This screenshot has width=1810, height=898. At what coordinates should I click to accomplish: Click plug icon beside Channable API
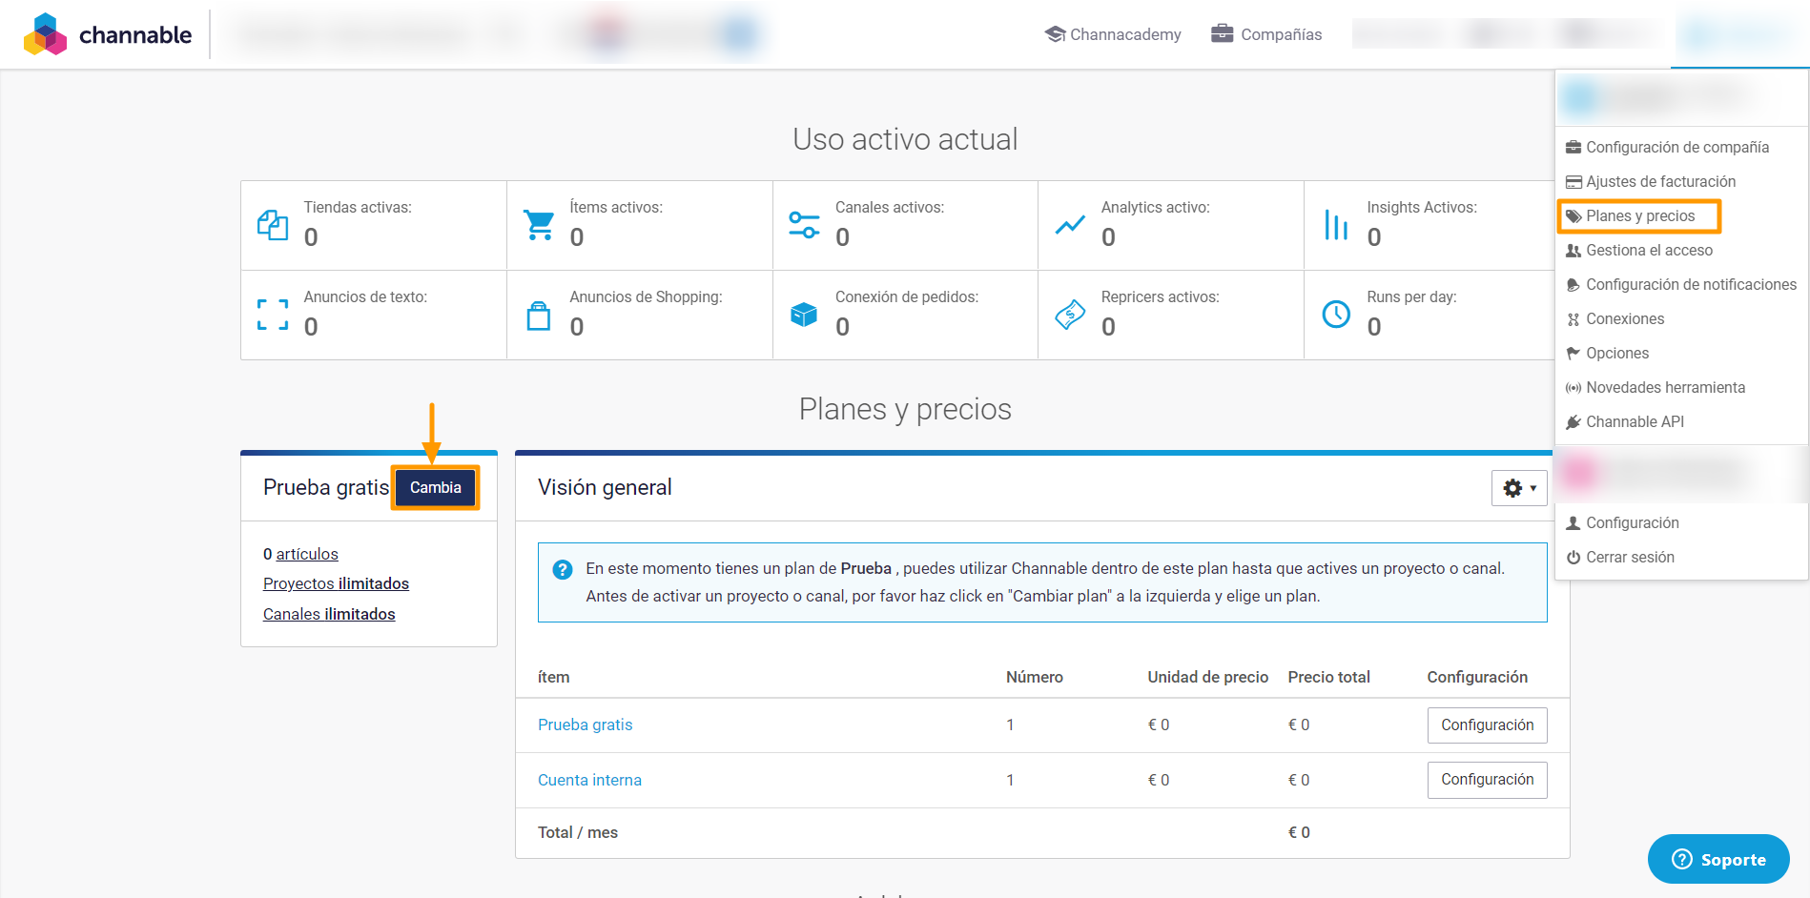tap(1573, 422)
